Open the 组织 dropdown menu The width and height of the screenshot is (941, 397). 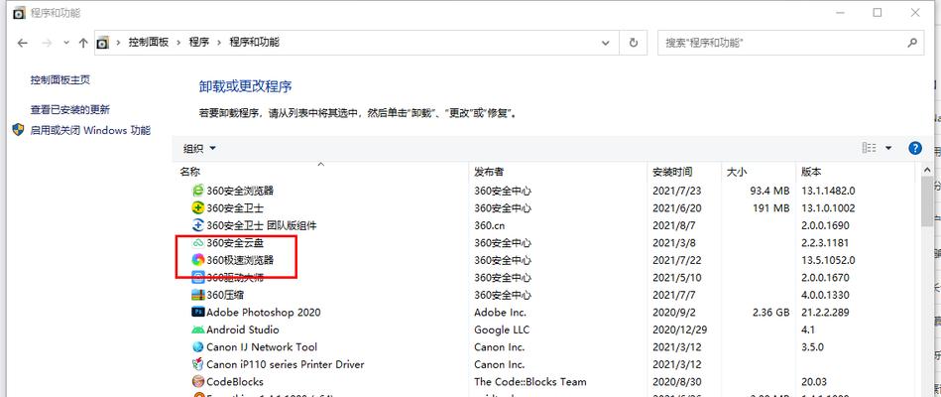tap(199, 148)
